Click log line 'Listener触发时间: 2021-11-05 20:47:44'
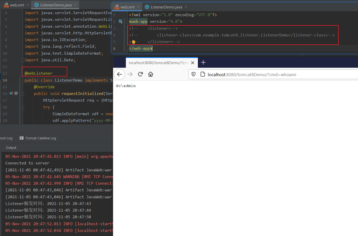The height and width of the screenshot is (236, 358). (48, 210)
